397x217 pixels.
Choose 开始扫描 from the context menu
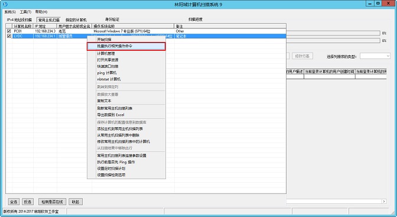click(x=104, y=40)
